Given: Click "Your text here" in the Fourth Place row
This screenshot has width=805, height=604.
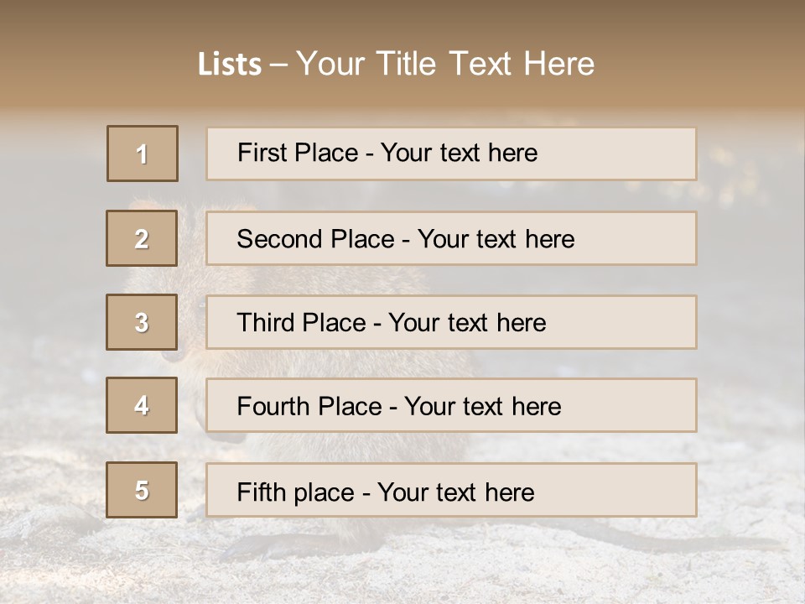Looking at the screenshot, I should tap(482, 407).
